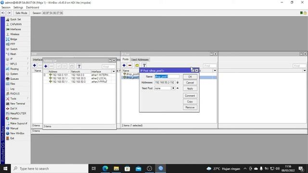Click Exit in sidebar

click(12, 138)
